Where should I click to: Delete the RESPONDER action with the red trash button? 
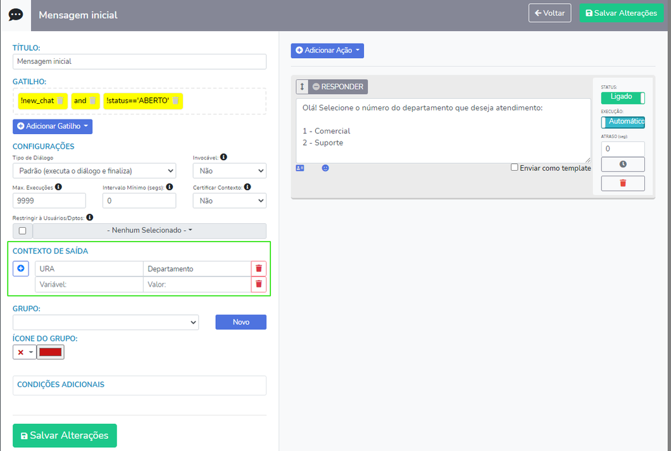(x=622, y=183)
